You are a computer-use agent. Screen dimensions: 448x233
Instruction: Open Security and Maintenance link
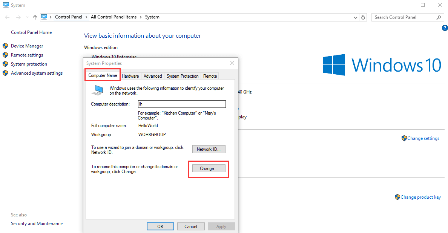point(37,224)
